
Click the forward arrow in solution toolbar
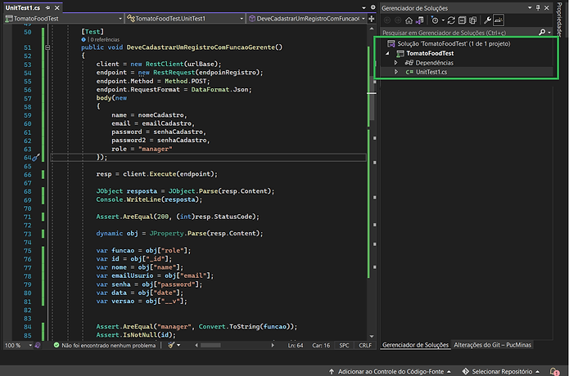[398, 20]
